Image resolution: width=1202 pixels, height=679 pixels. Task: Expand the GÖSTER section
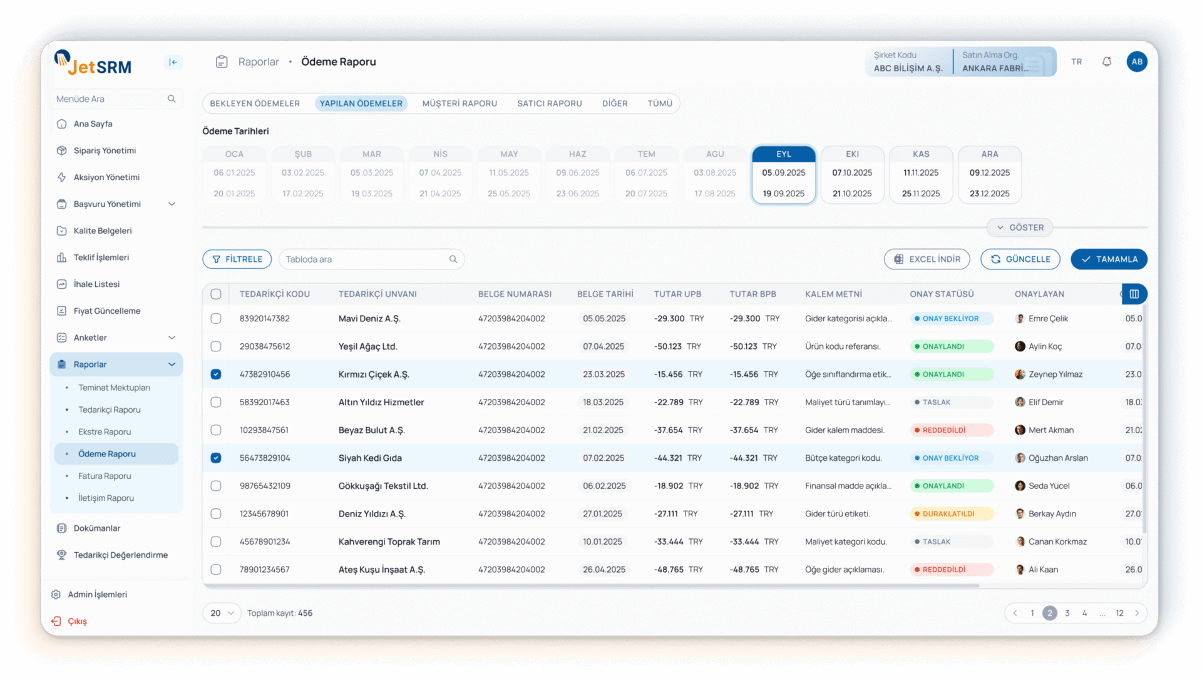point(1020,228)
